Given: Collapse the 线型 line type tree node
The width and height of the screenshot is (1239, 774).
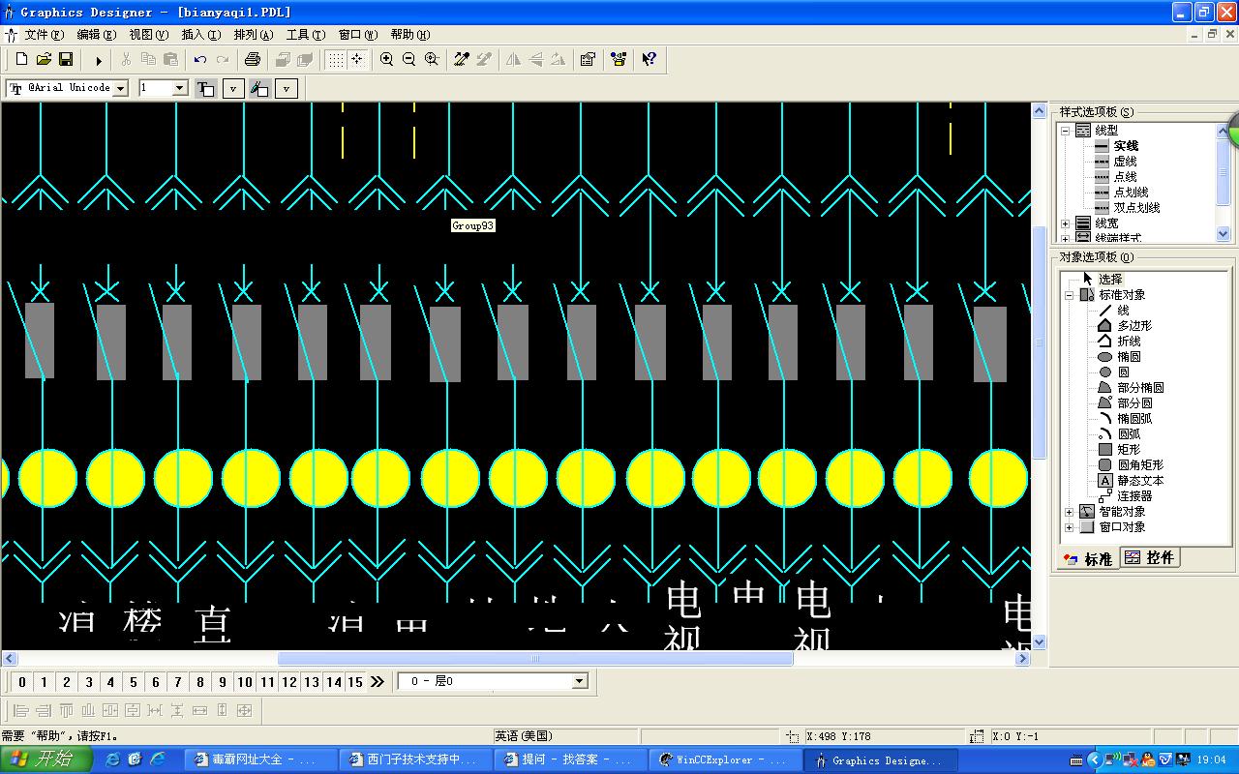Looking at the screenshot, I should 1065,131.
